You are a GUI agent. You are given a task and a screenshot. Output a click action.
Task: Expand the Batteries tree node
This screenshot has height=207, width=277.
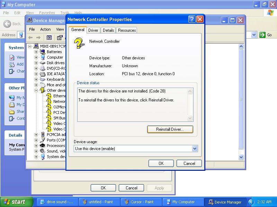(36, 52)
